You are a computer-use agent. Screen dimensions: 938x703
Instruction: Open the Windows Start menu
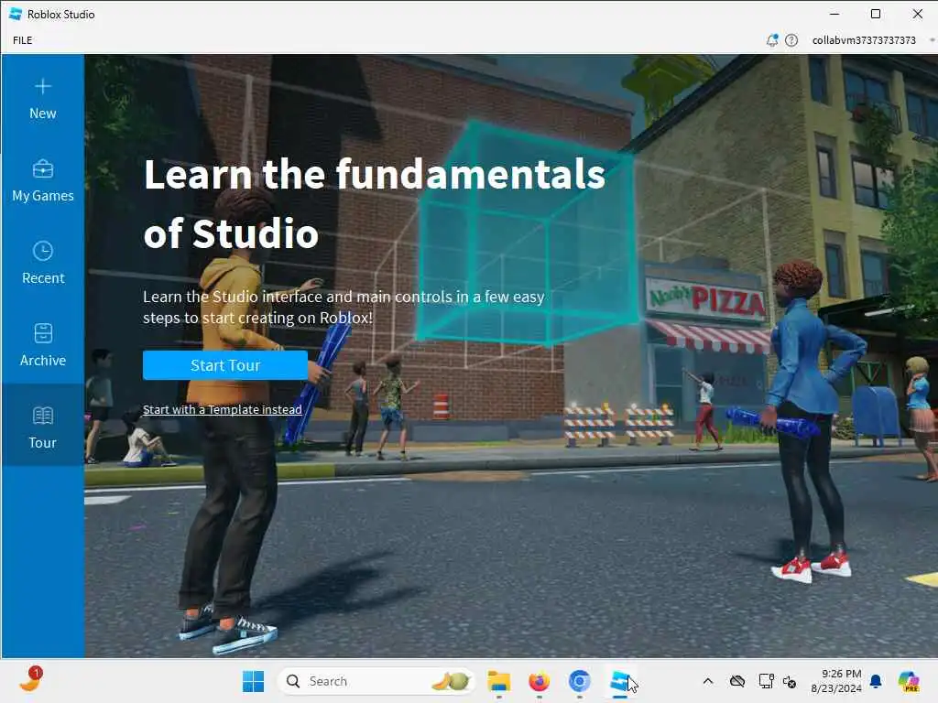[x=253, y=681]
